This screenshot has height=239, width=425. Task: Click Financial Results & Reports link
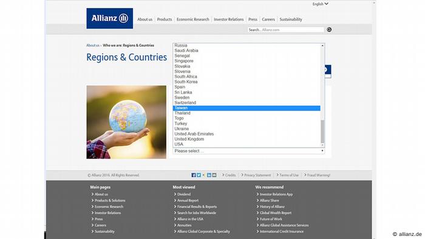click(x=197, y=207)
